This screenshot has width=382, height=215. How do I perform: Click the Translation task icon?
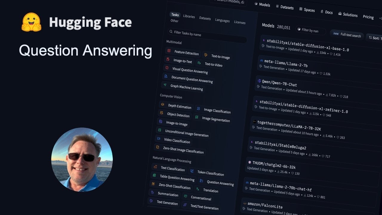pyautogui.click(x=197, y=189)
